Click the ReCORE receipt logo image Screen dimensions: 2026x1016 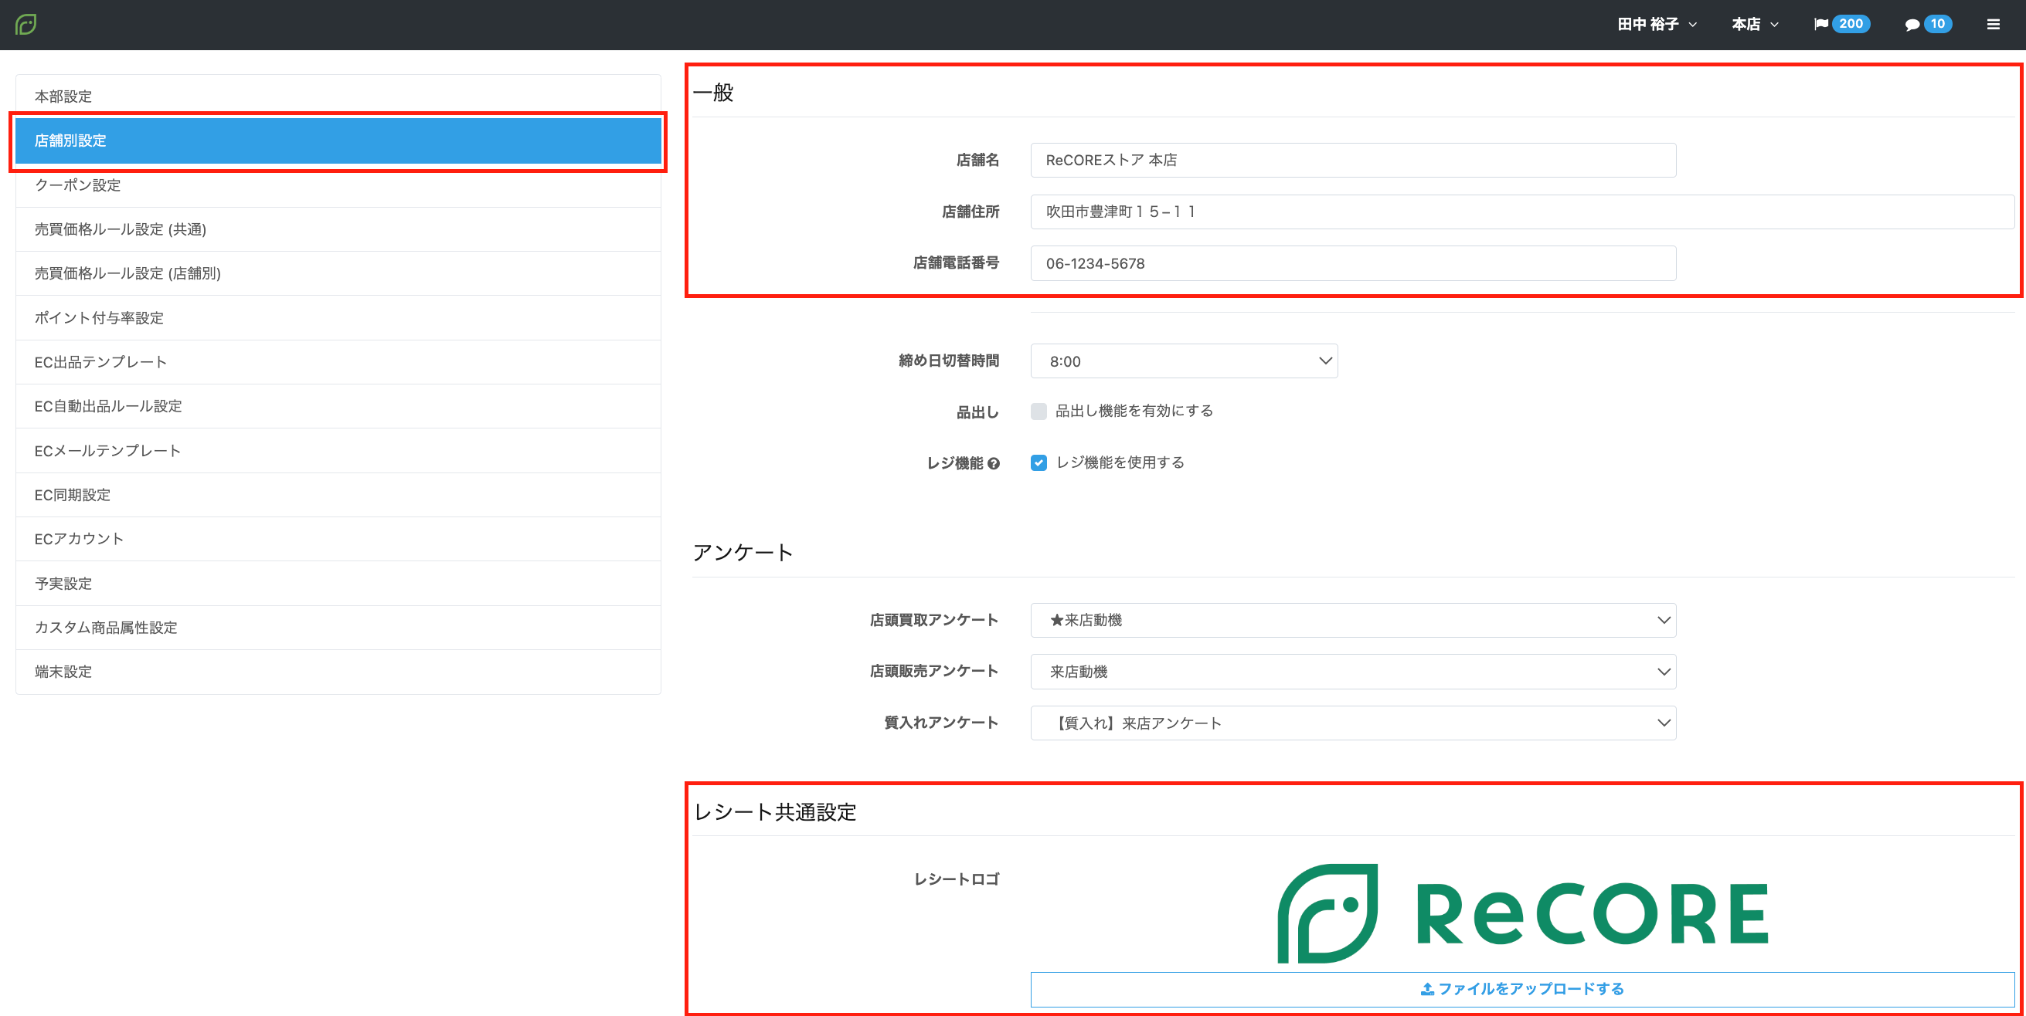pos(1522,913)
